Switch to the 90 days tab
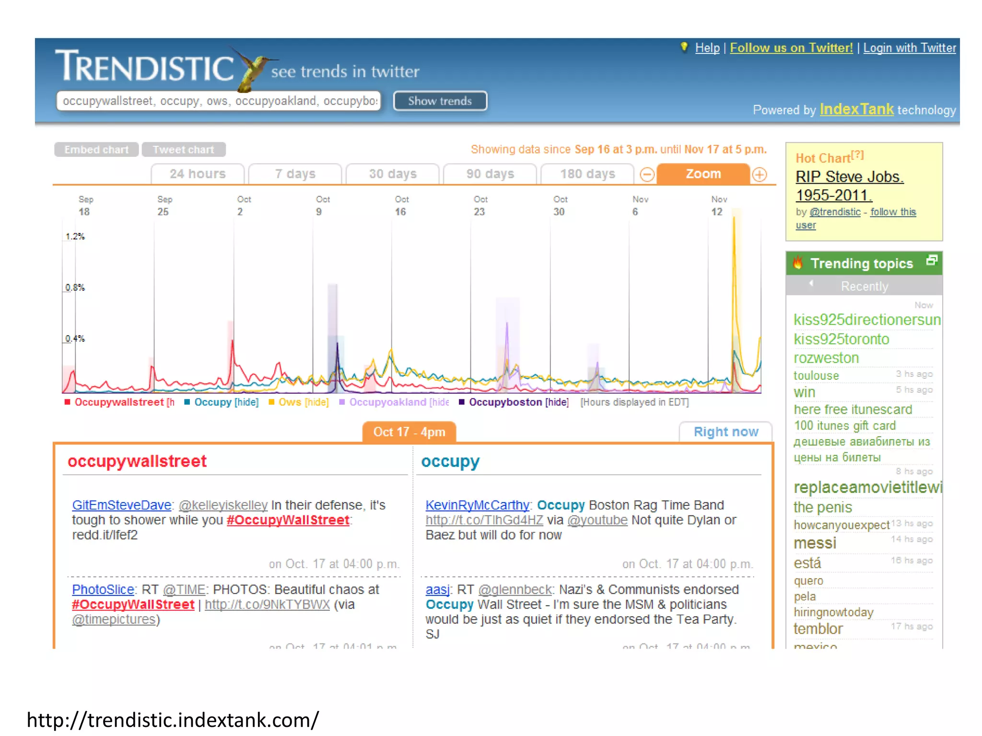The image size is (982, 736). click(490, 174)
